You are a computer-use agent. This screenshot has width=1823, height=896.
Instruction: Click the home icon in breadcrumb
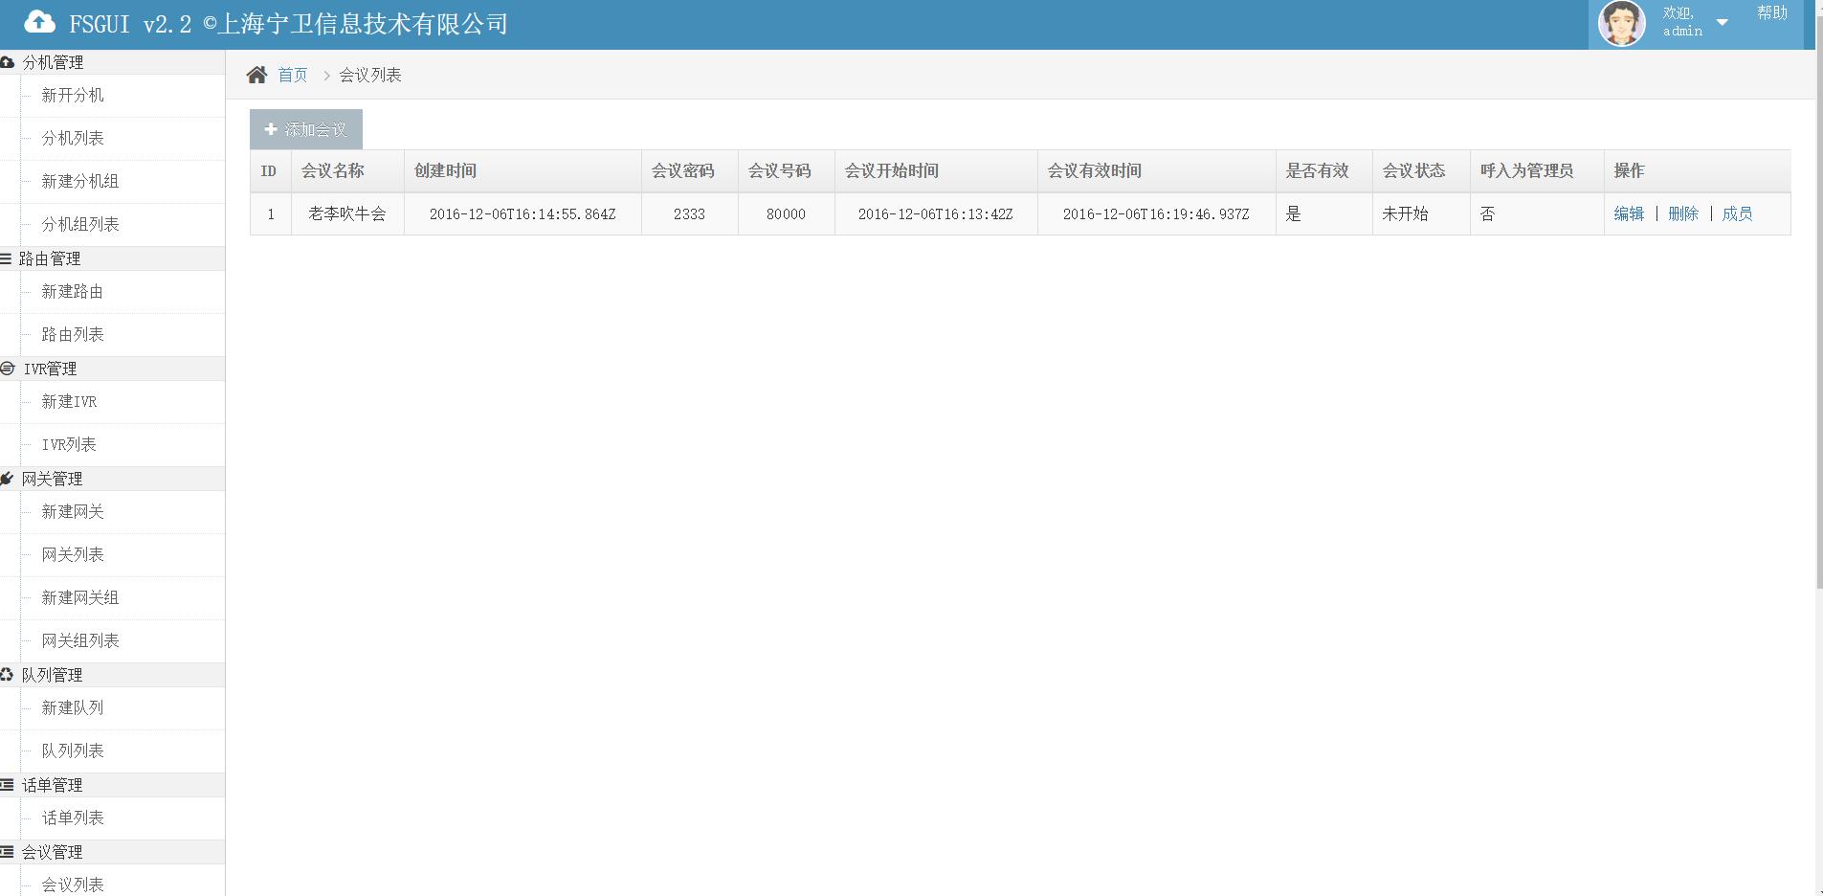coord(256,75)
